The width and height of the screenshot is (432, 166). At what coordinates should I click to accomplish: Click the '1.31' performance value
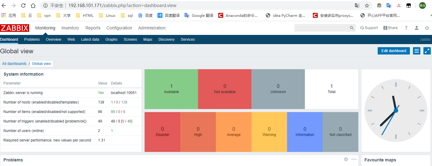pyautogui.click(x=102, y=140)
